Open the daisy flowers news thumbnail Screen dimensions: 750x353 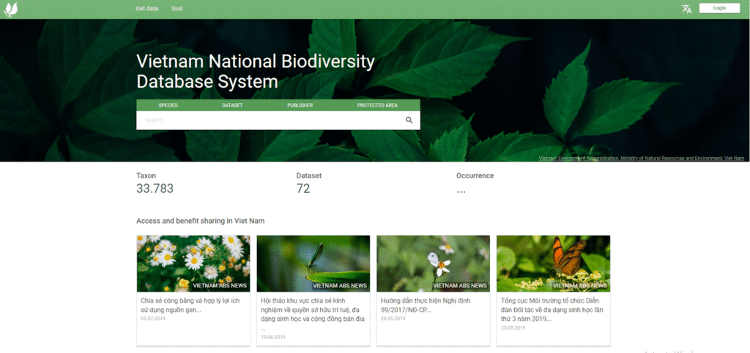click(193, 263)
